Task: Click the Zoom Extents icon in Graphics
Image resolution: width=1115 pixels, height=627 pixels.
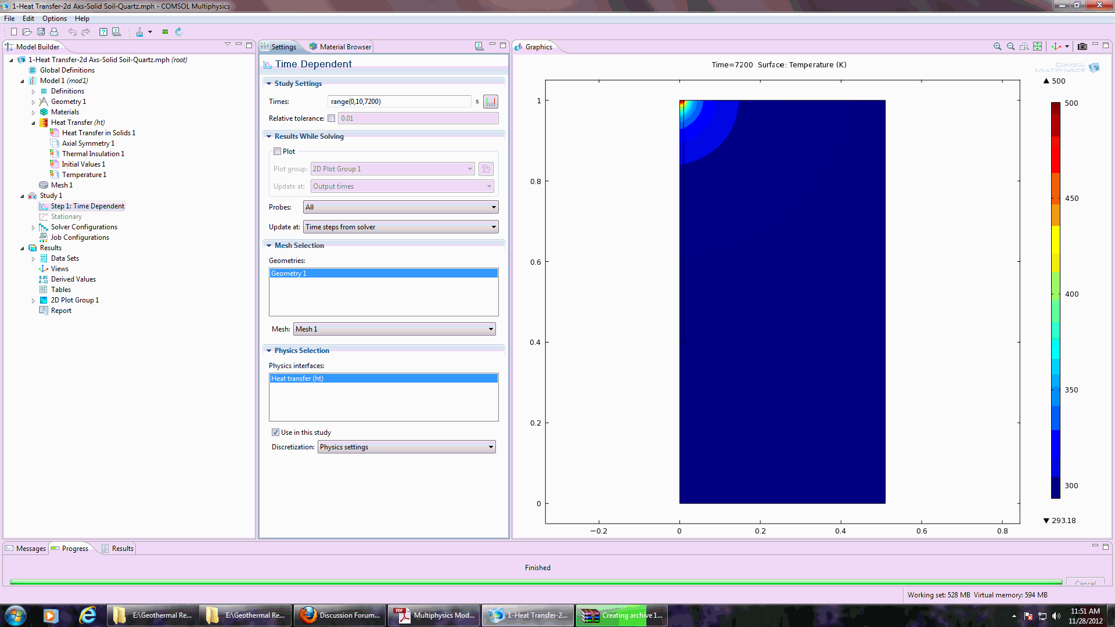Action: (1038, 46)
